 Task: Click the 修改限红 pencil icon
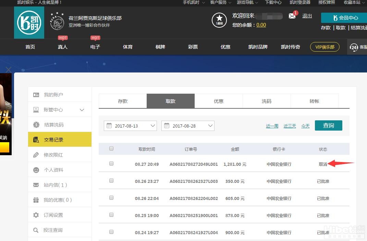[x=36, y=155]
